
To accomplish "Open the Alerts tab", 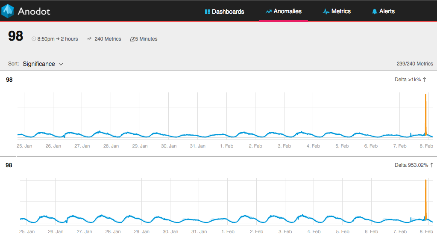I will click(383, 12).
